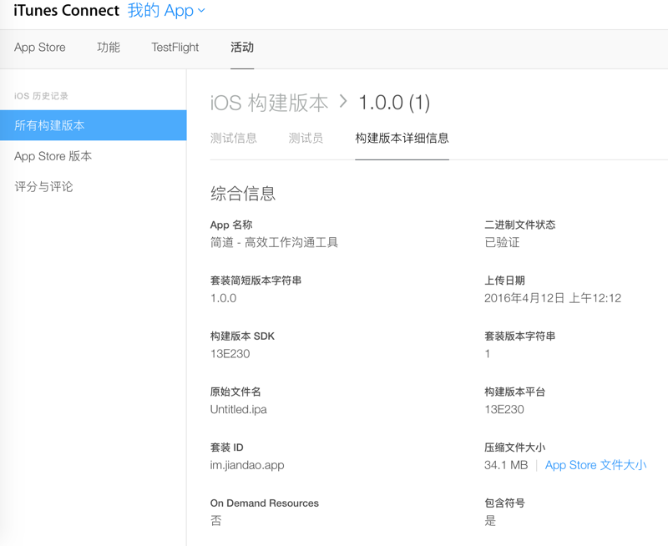This screenshot has width=668, height=546.
Task: Go back to iOS 构建版本 breadcrumb
Action: pyautogui.click(x=269, y=103)
